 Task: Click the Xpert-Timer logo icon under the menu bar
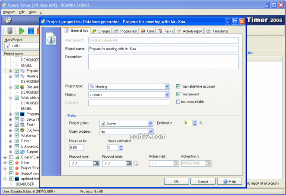tap(8, 20)
